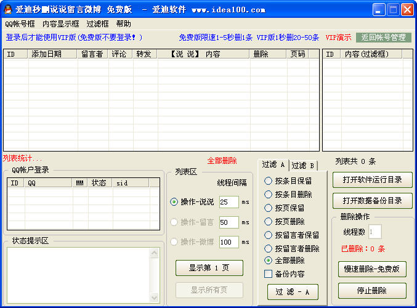The height and width of the screenshot is (308, 417).
Task: Switch to the 过滤 B tab
Action: (302, 165)
